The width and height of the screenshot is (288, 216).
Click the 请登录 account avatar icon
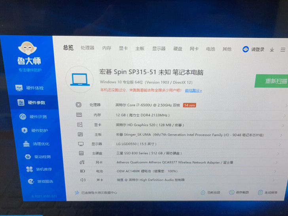246,49
